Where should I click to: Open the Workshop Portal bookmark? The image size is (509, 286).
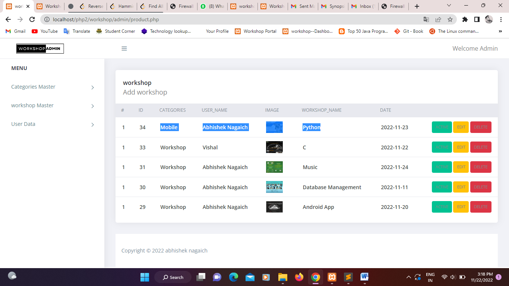(x=256, y=31)
